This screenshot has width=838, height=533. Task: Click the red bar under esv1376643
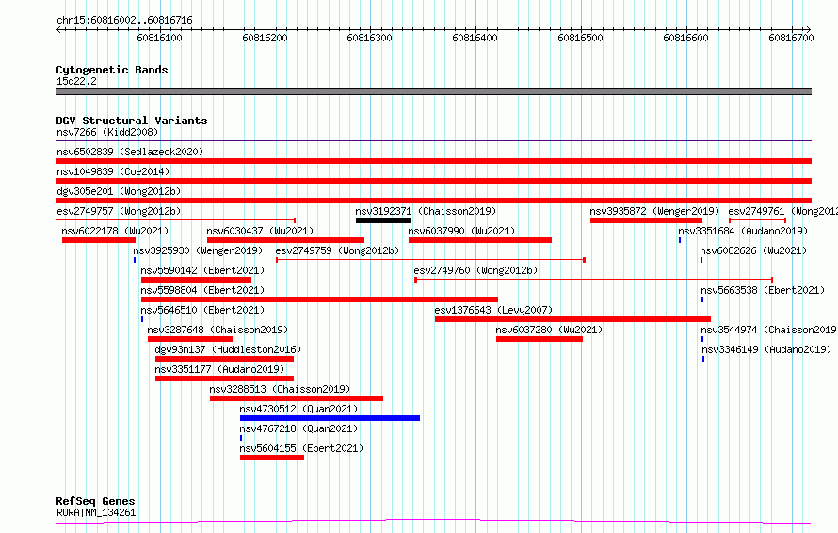572,319
